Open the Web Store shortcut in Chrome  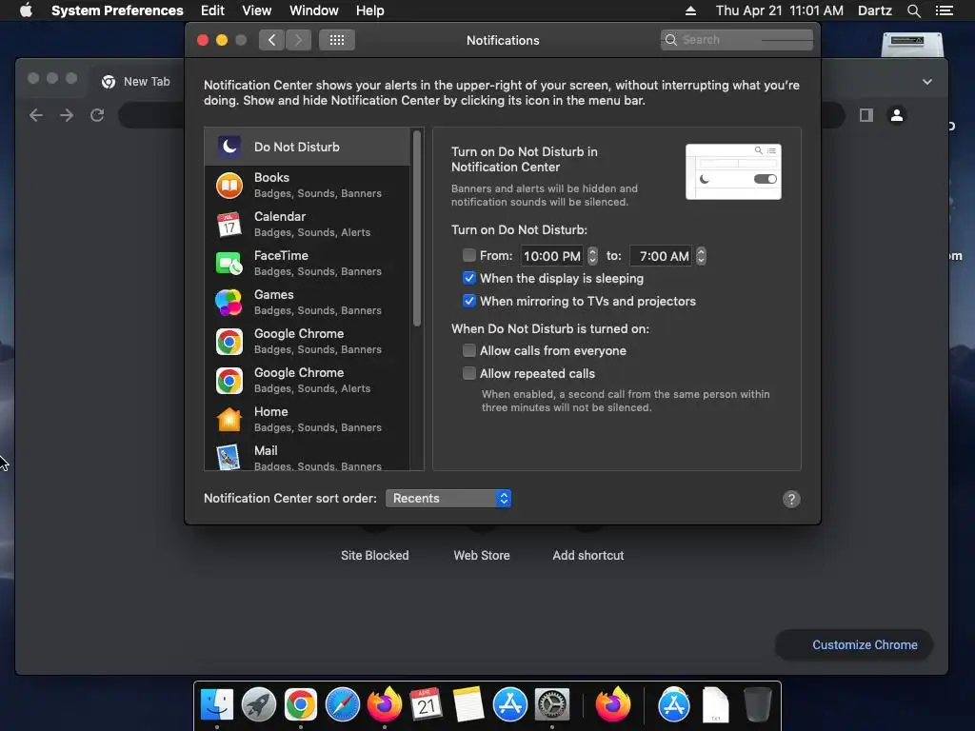pyautogui.click(x=481, y=555)
